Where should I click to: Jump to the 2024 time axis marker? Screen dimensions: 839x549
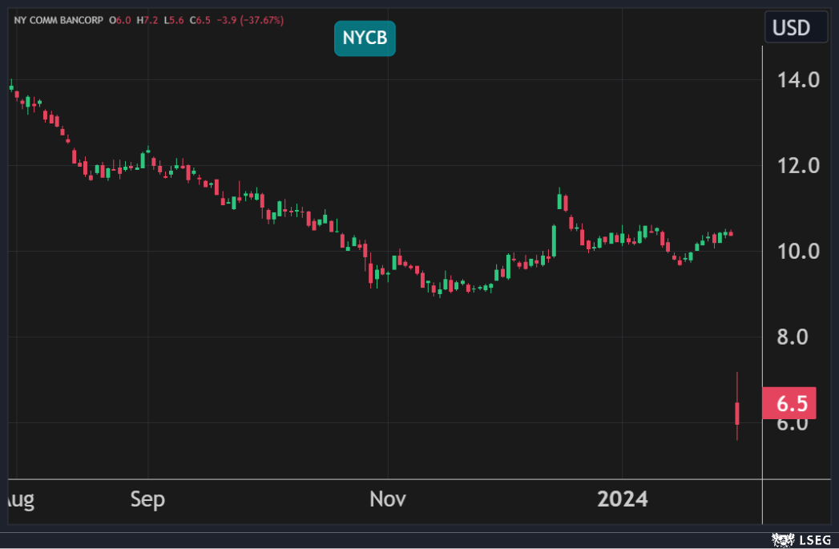(623, 499)
